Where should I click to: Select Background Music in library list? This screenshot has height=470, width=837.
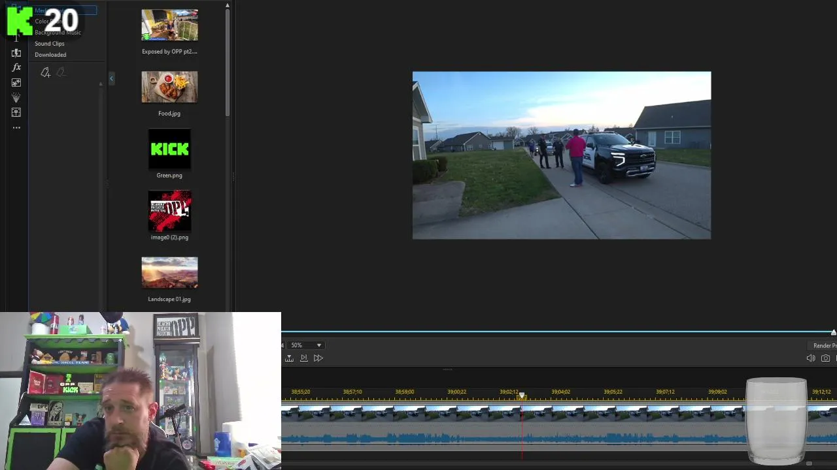pyautogui.click(x=58, y=33)
